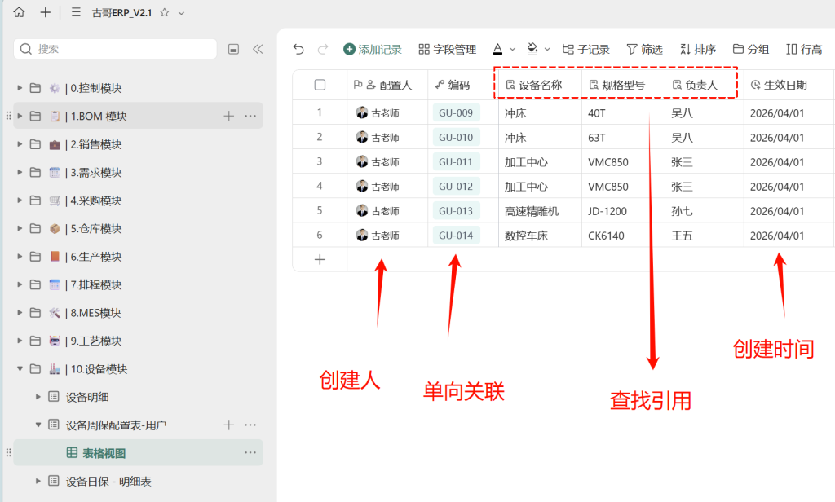The image size is (835, 502).
Task: Open a new tab with plus icon
Action: [46, 12]
